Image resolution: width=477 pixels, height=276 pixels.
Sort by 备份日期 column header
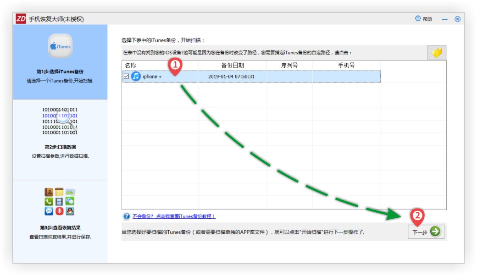coord(233,66)
